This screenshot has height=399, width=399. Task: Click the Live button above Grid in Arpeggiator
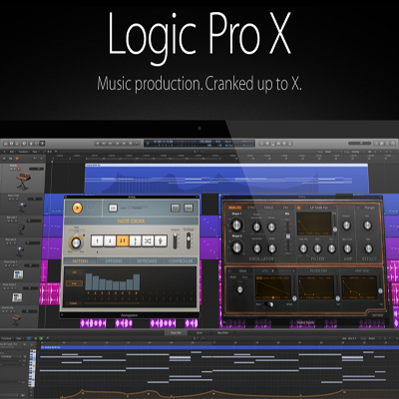(x=74, y=272)
